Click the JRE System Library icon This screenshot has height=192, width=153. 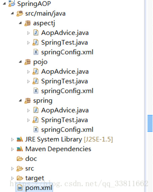tap(20, 139)
